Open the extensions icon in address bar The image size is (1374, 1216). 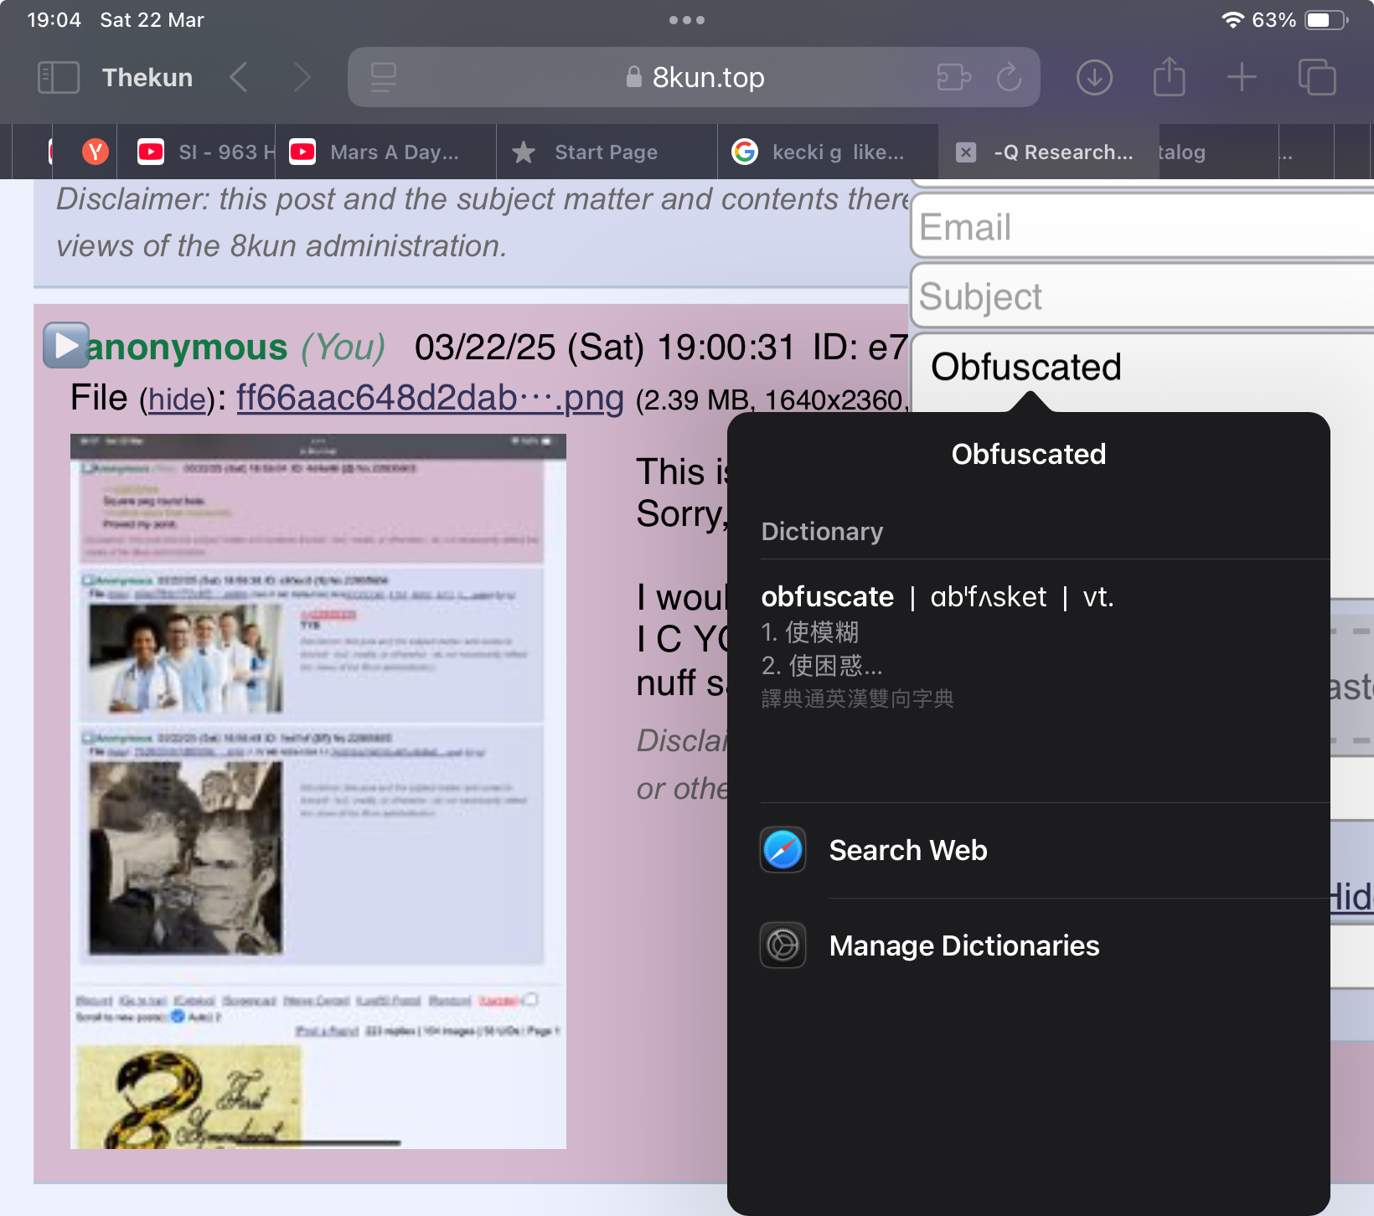pyautogui.click(x=953, y=77)
